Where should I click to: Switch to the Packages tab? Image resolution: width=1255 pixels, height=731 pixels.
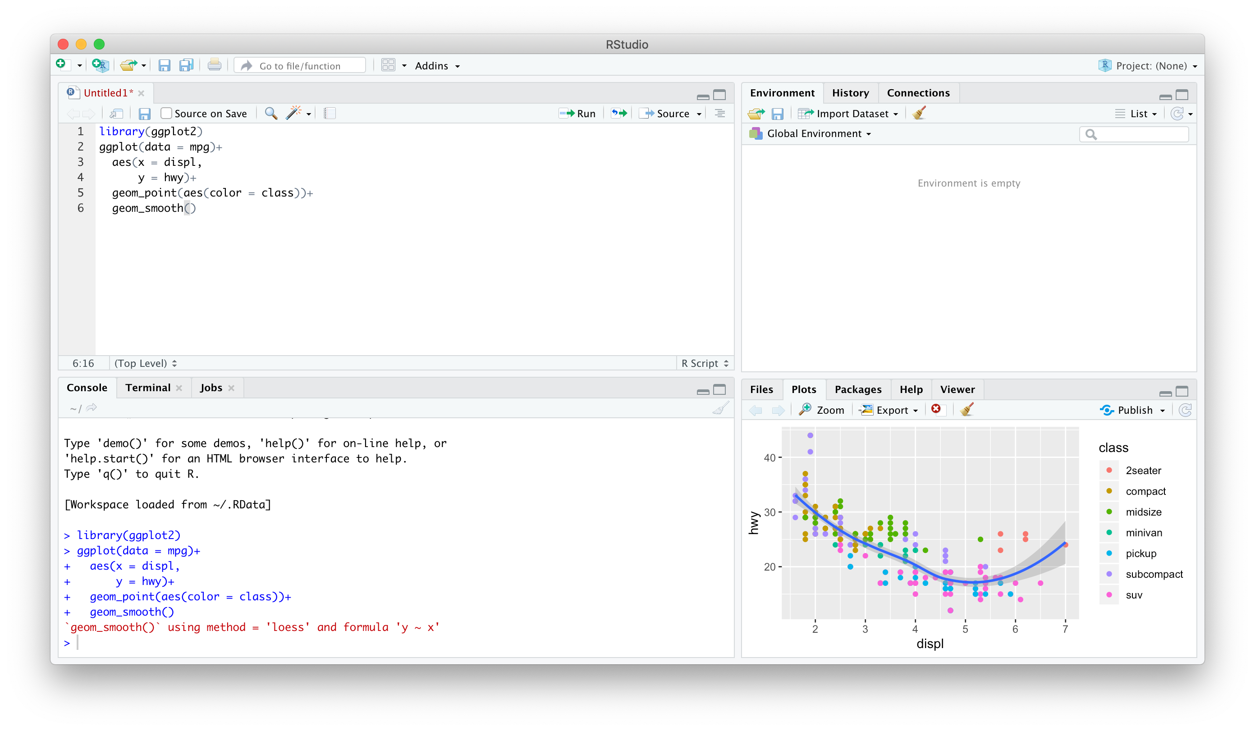click(857, 389)
